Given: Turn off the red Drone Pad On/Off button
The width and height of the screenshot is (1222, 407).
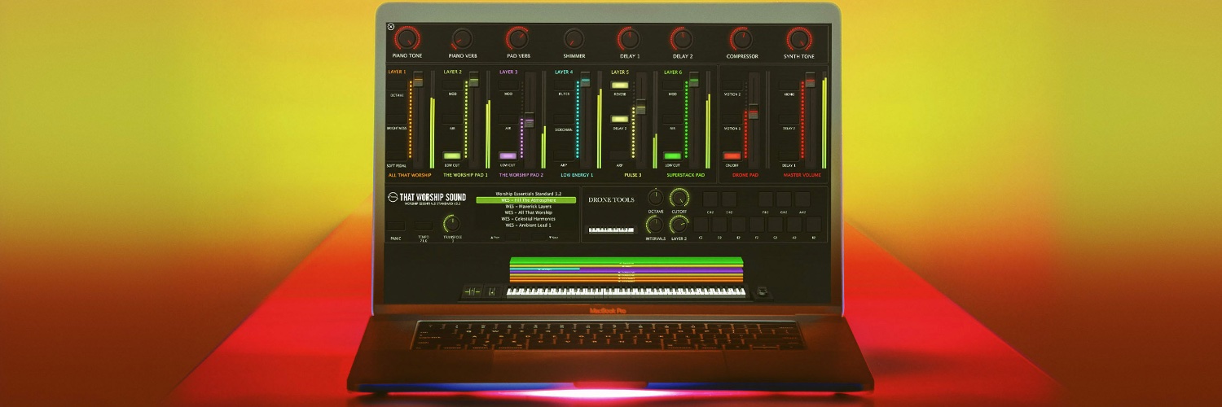Looking at the screenshot, I should [x=732, y=155].
